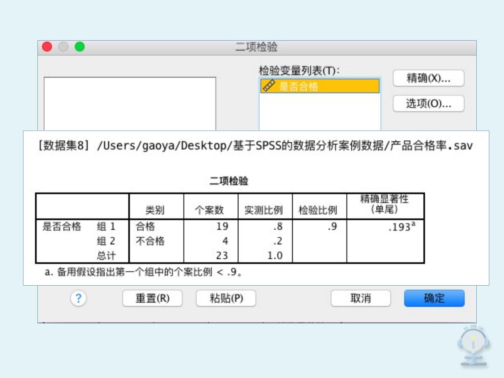Select the 不合格 category cell
The image size is (504, 378).
(150, 241)
